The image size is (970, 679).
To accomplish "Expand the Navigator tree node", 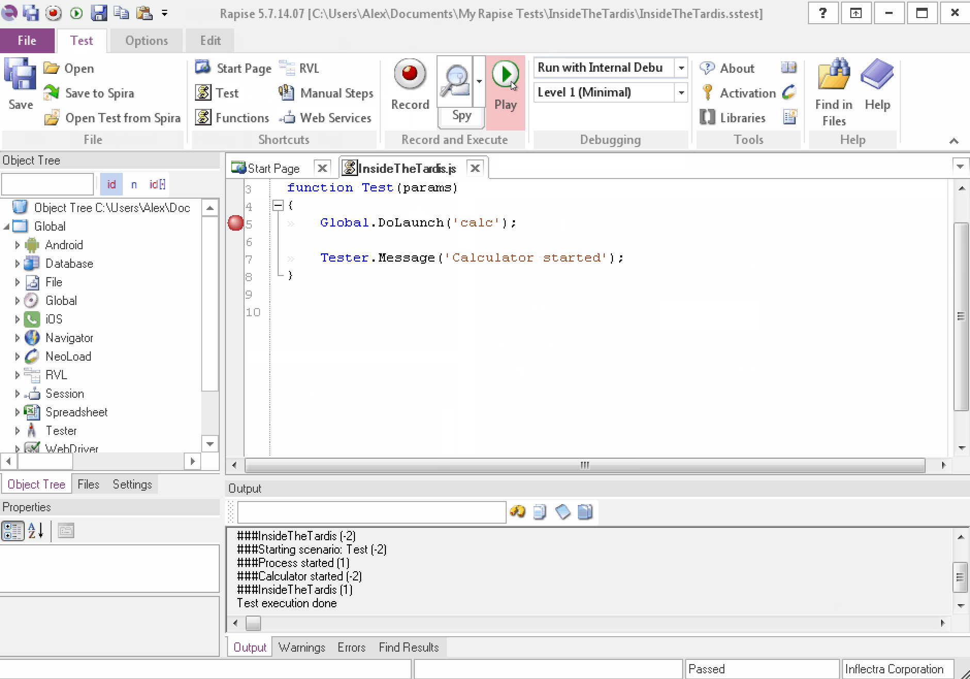I will click(x=17, y=338).
